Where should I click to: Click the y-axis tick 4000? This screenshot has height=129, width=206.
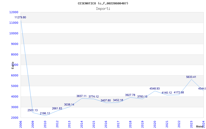pos(14,96)
